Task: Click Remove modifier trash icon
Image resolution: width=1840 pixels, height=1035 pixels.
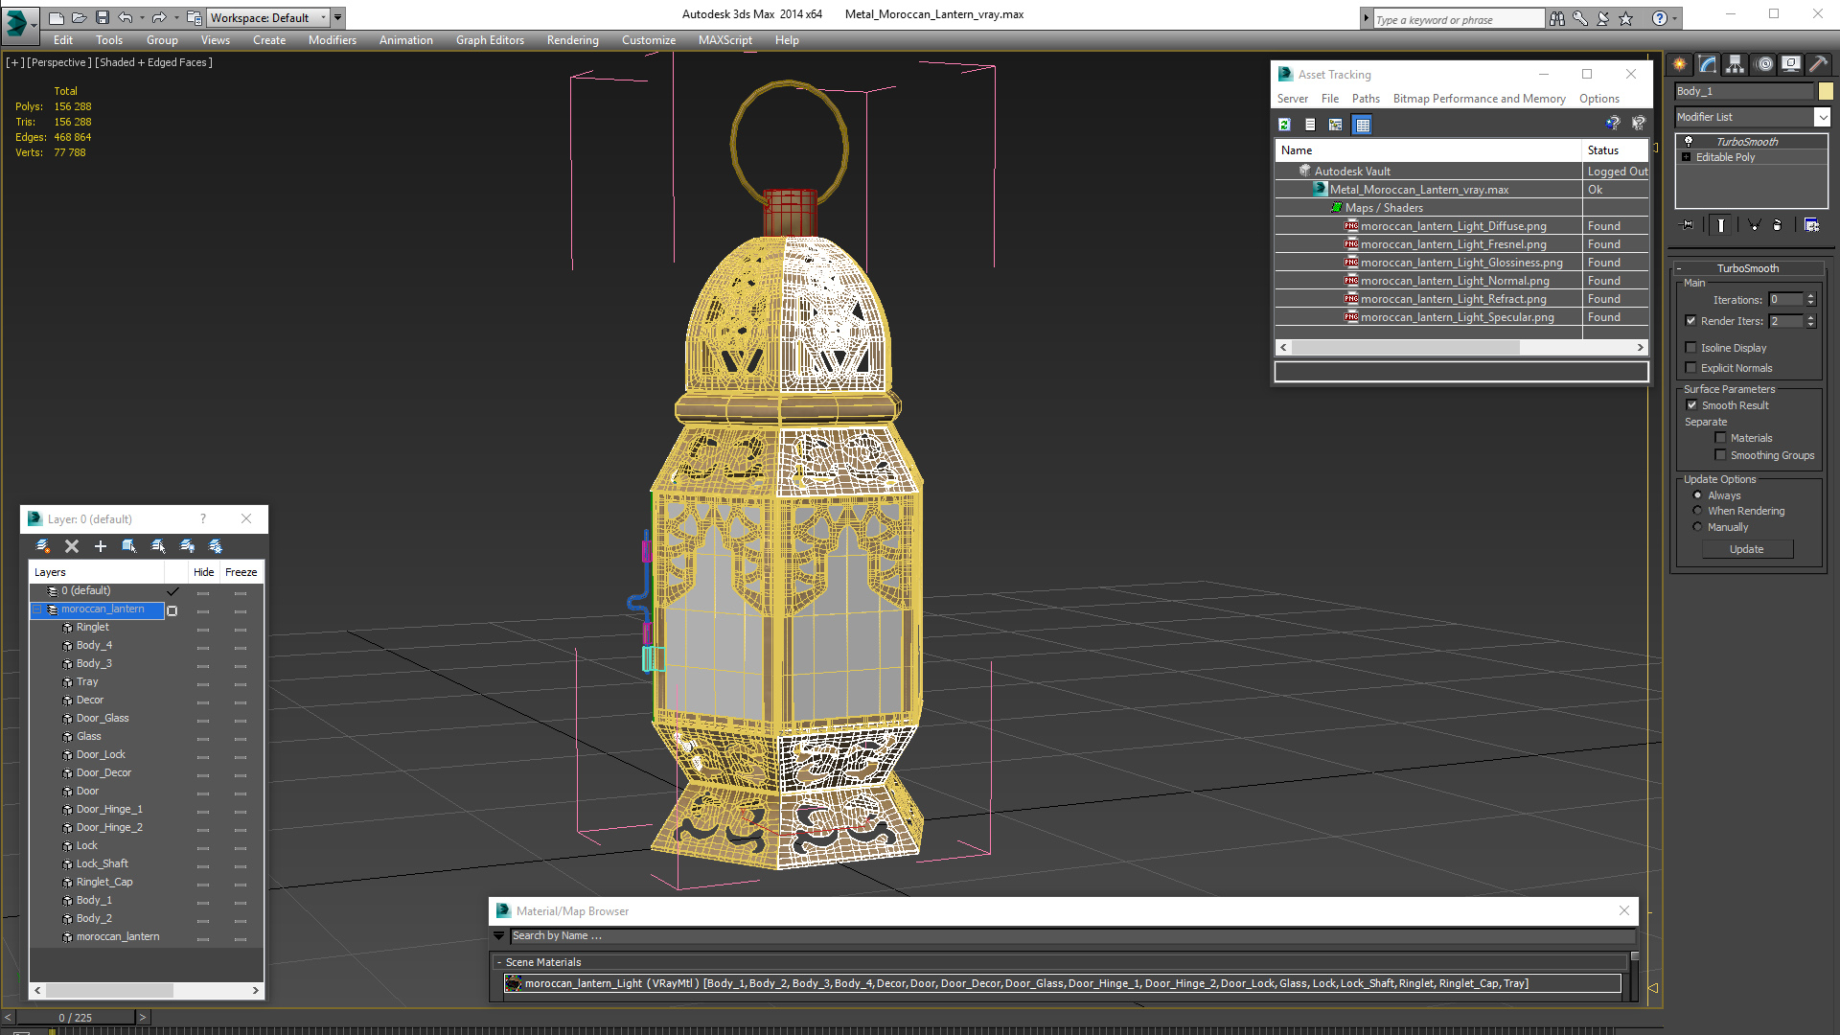Action: pyautogui.click(x=1777, y=225)
